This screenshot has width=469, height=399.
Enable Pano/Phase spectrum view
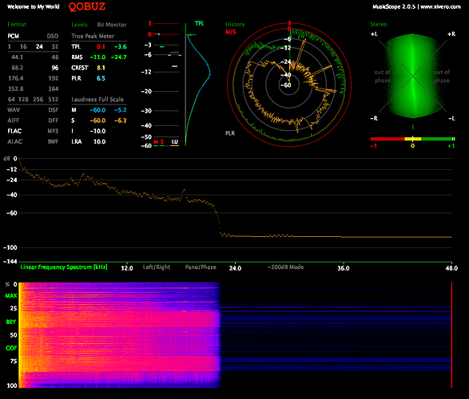[201, 267]
